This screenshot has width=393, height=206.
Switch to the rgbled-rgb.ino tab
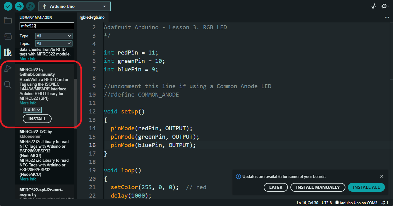[x=92, y=17]
